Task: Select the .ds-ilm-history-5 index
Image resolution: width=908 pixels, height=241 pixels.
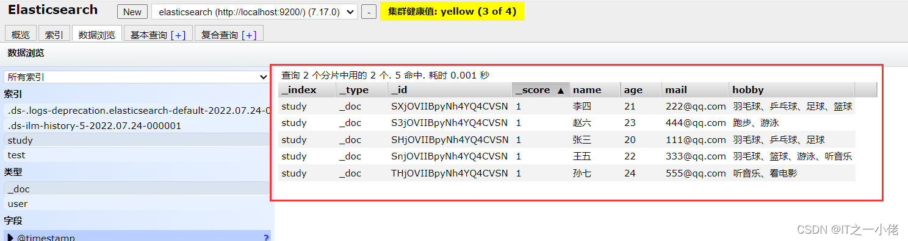Action: pyautogui.click(x=137, y=125)
